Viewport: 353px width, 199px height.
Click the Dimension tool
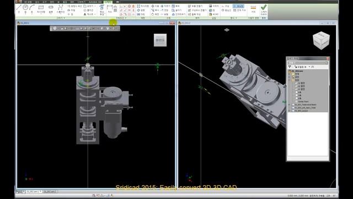pos(110,9)
